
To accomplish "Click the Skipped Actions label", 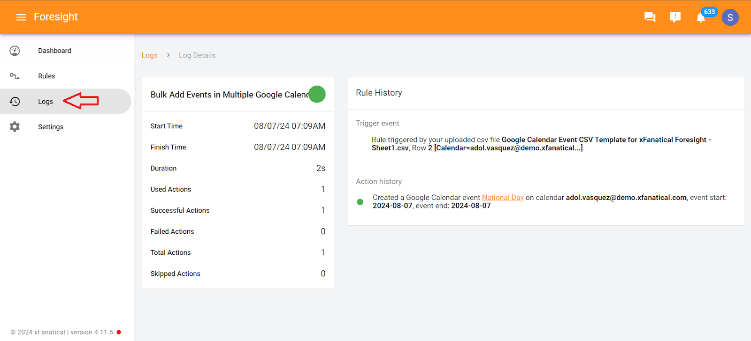I will pos(175,274).
